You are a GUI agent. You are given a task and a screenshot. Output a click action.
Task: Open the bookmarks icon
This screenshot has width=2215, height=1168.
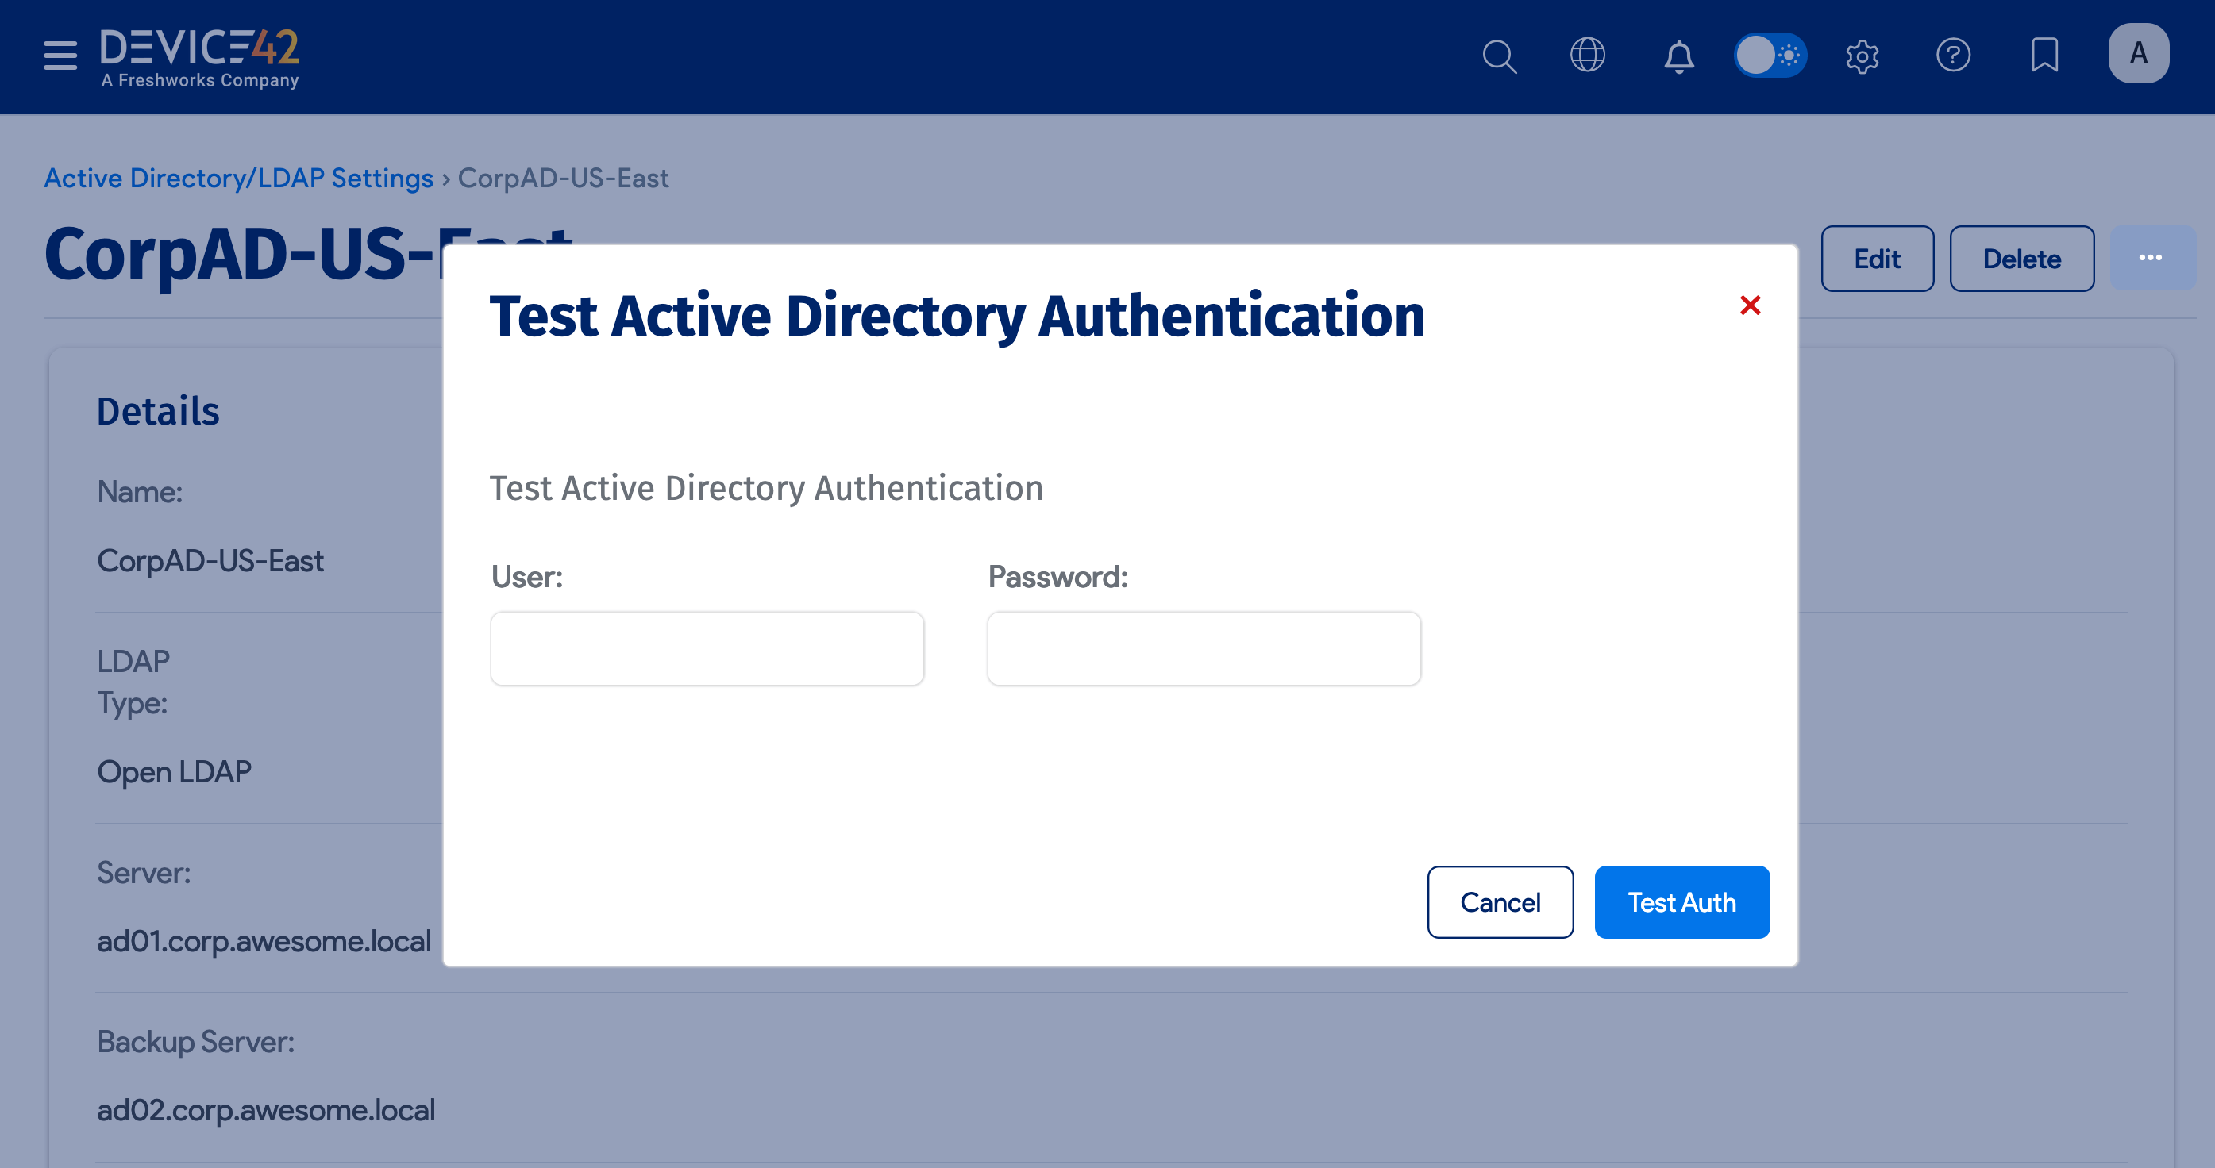point(2044,56)
